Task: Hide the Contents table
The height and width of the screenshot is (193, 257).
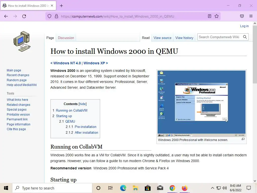Action: click(83, 104)
